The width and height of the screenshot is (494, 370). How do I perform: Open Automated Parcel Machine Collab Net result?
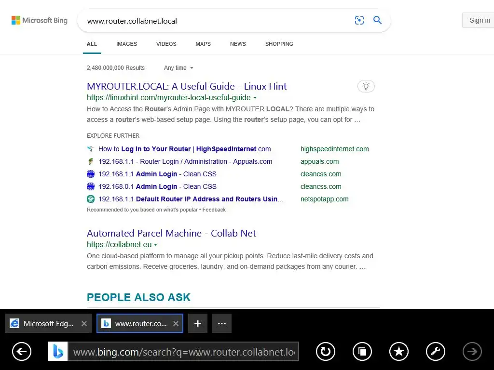[171, 233]
